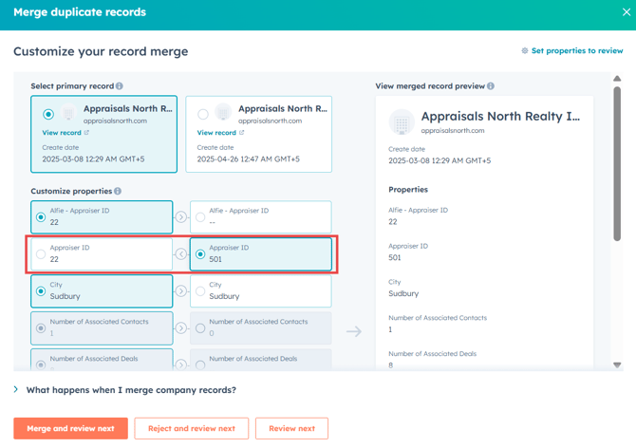Click the Merge and review next button
The image size is (636, 448).
(70, 428)
